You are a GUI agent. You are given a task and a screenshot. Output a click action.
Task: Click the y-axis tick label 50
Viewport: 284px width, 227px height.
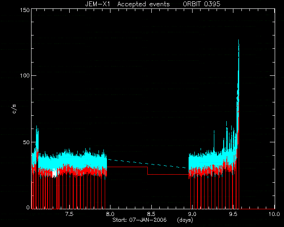[26, 142]
